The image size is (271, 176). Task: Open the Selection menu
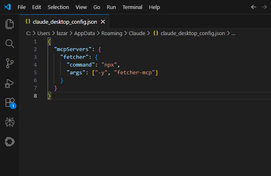pyautogui.click(x=58, y=7)
